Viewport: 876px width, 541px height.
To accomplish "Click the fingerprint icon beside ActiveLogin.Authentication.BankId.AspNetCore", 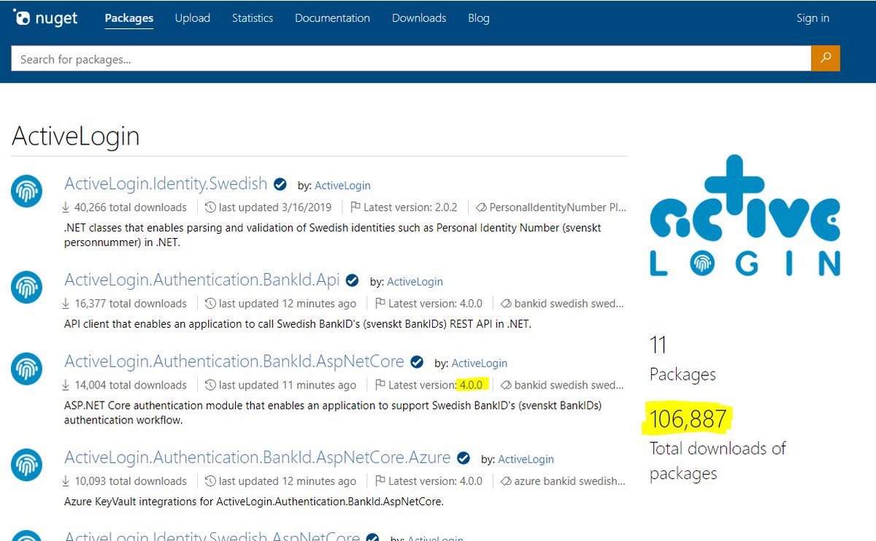I will pos(26,369).
